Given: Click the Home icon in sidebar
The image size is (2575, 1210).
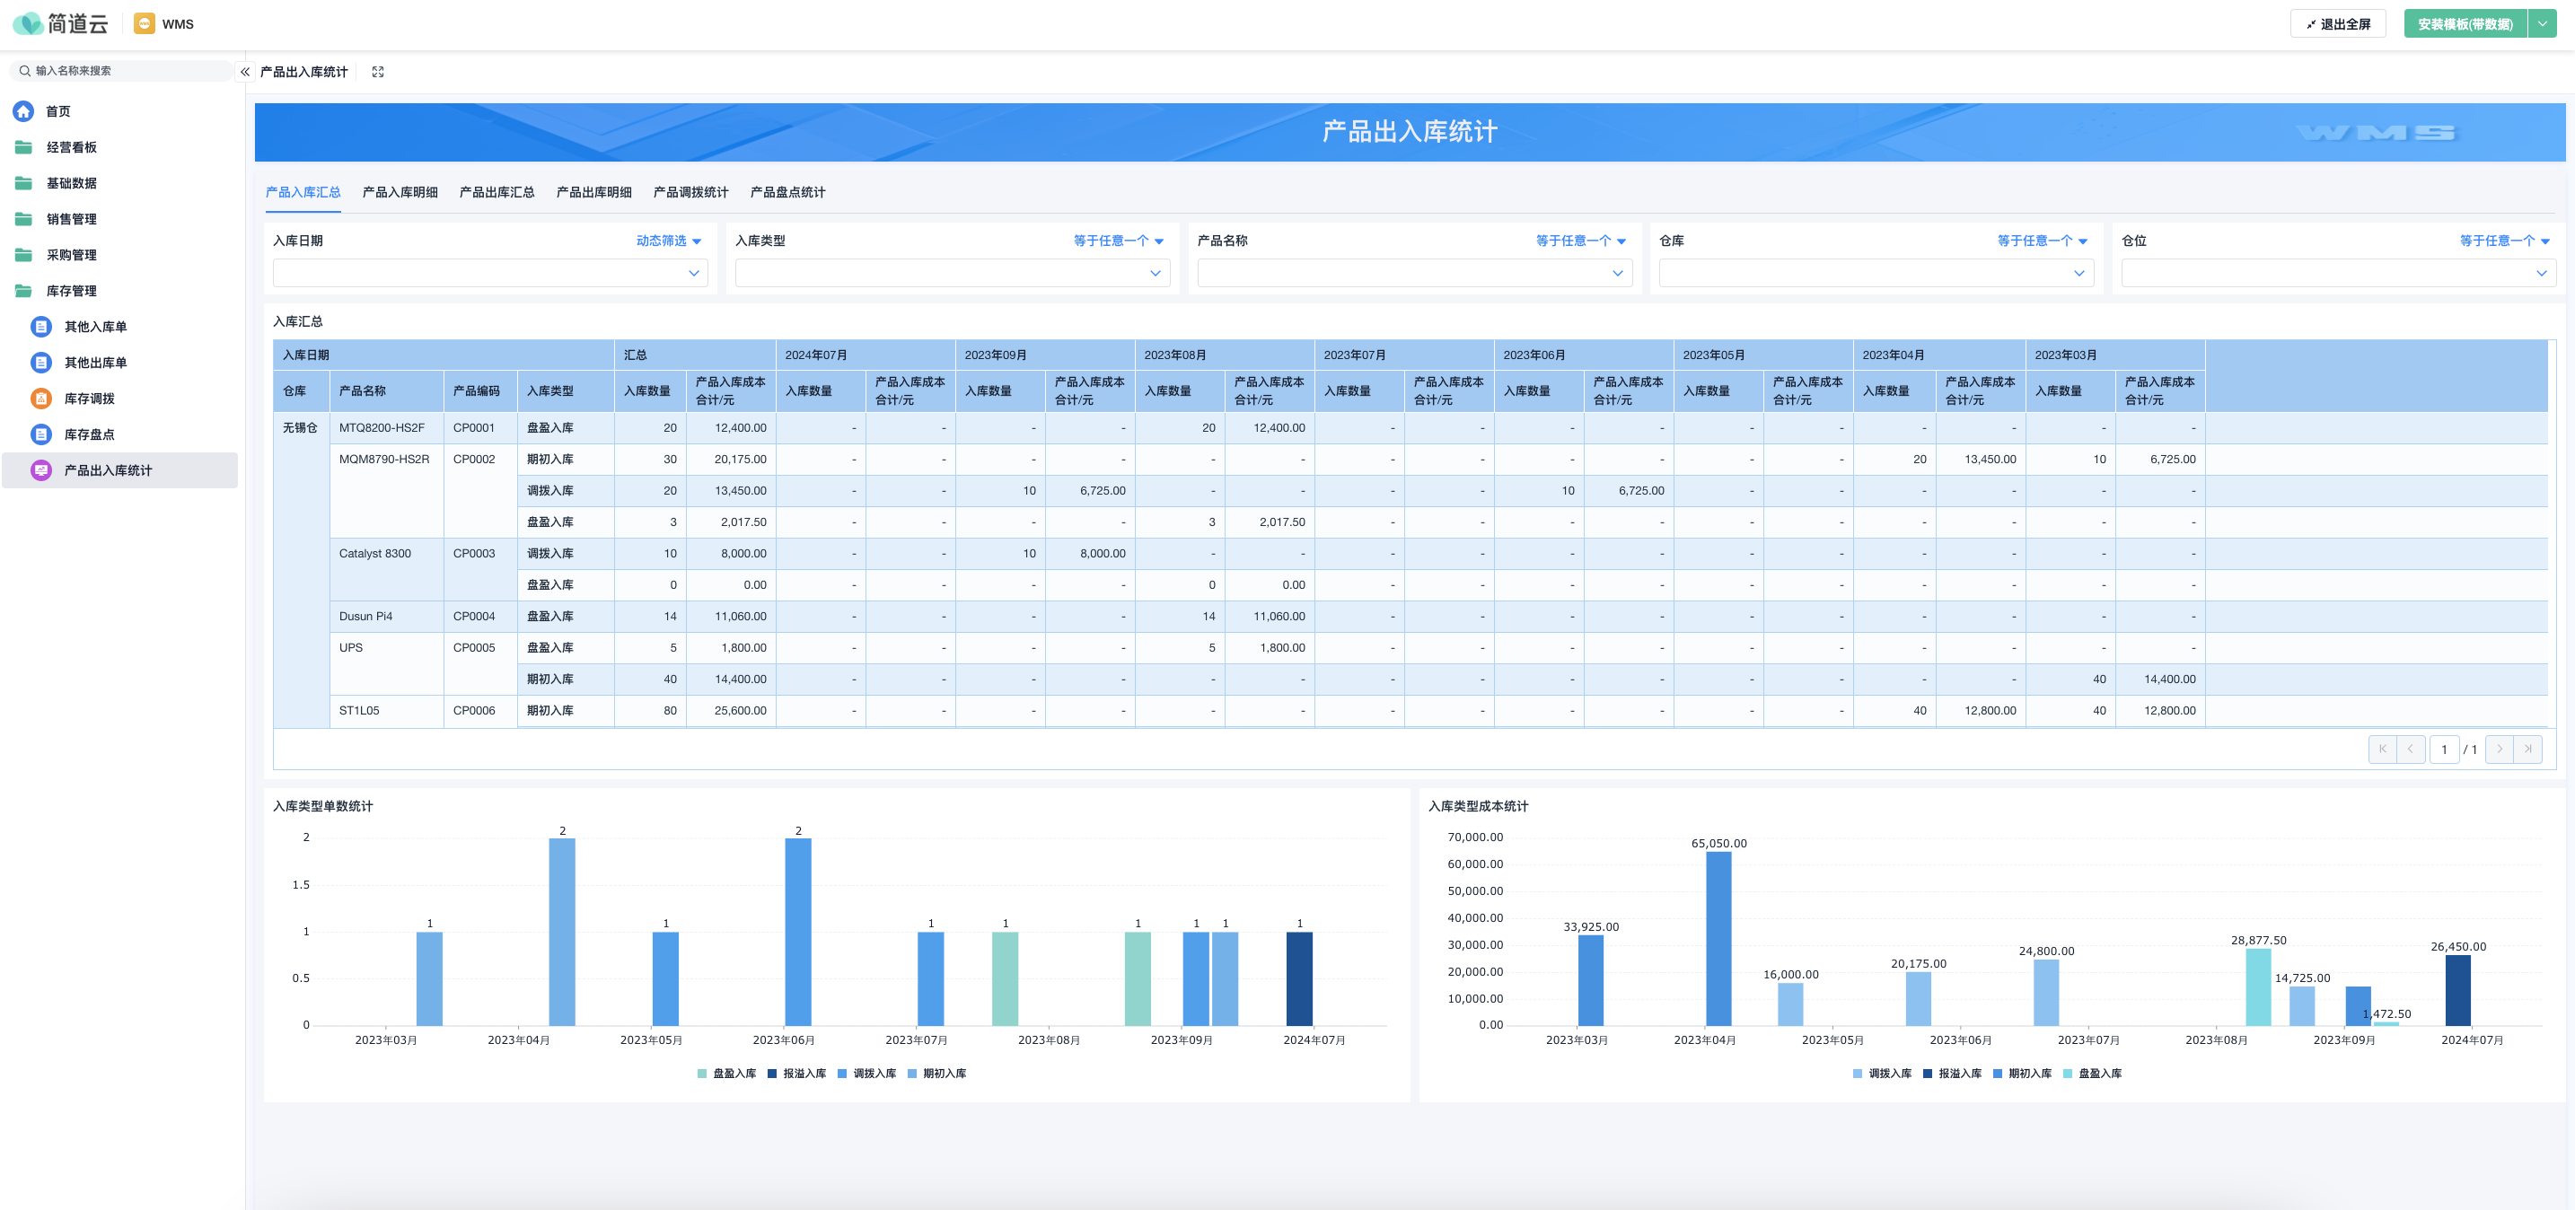Looking at the screenshot, I should [x=24, y=111].
